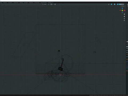Toggle the camera view icon
128x96 pixels.
(x=124, y=18)
